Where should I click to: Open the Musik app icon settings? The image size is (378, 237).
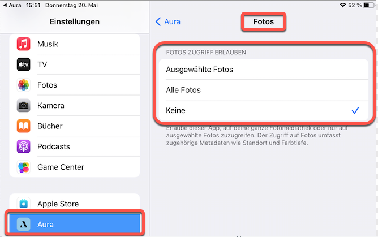tap(23, 44)
